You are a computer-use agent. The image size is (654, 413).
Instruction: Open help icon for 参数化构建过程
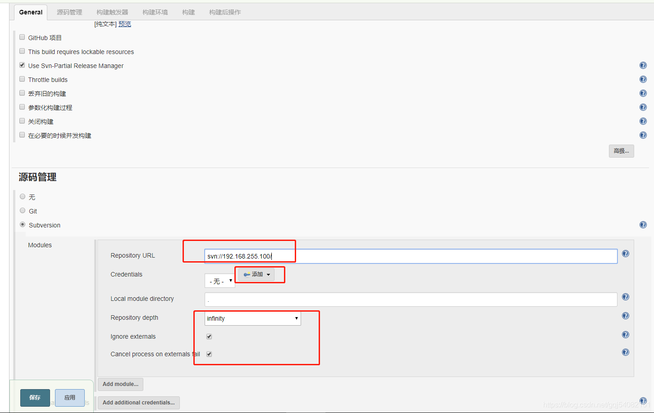643,107
